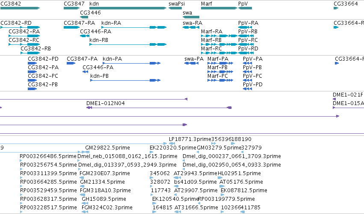Select protein Marf-PB

click(218, 67)
